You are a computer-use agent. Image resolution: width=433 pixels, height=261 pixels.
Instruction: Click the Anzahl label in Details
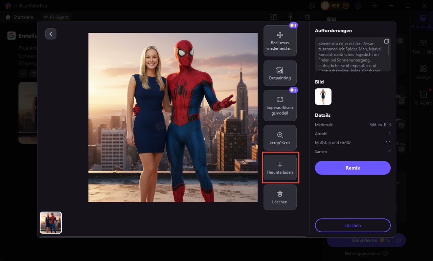point(321,134)
